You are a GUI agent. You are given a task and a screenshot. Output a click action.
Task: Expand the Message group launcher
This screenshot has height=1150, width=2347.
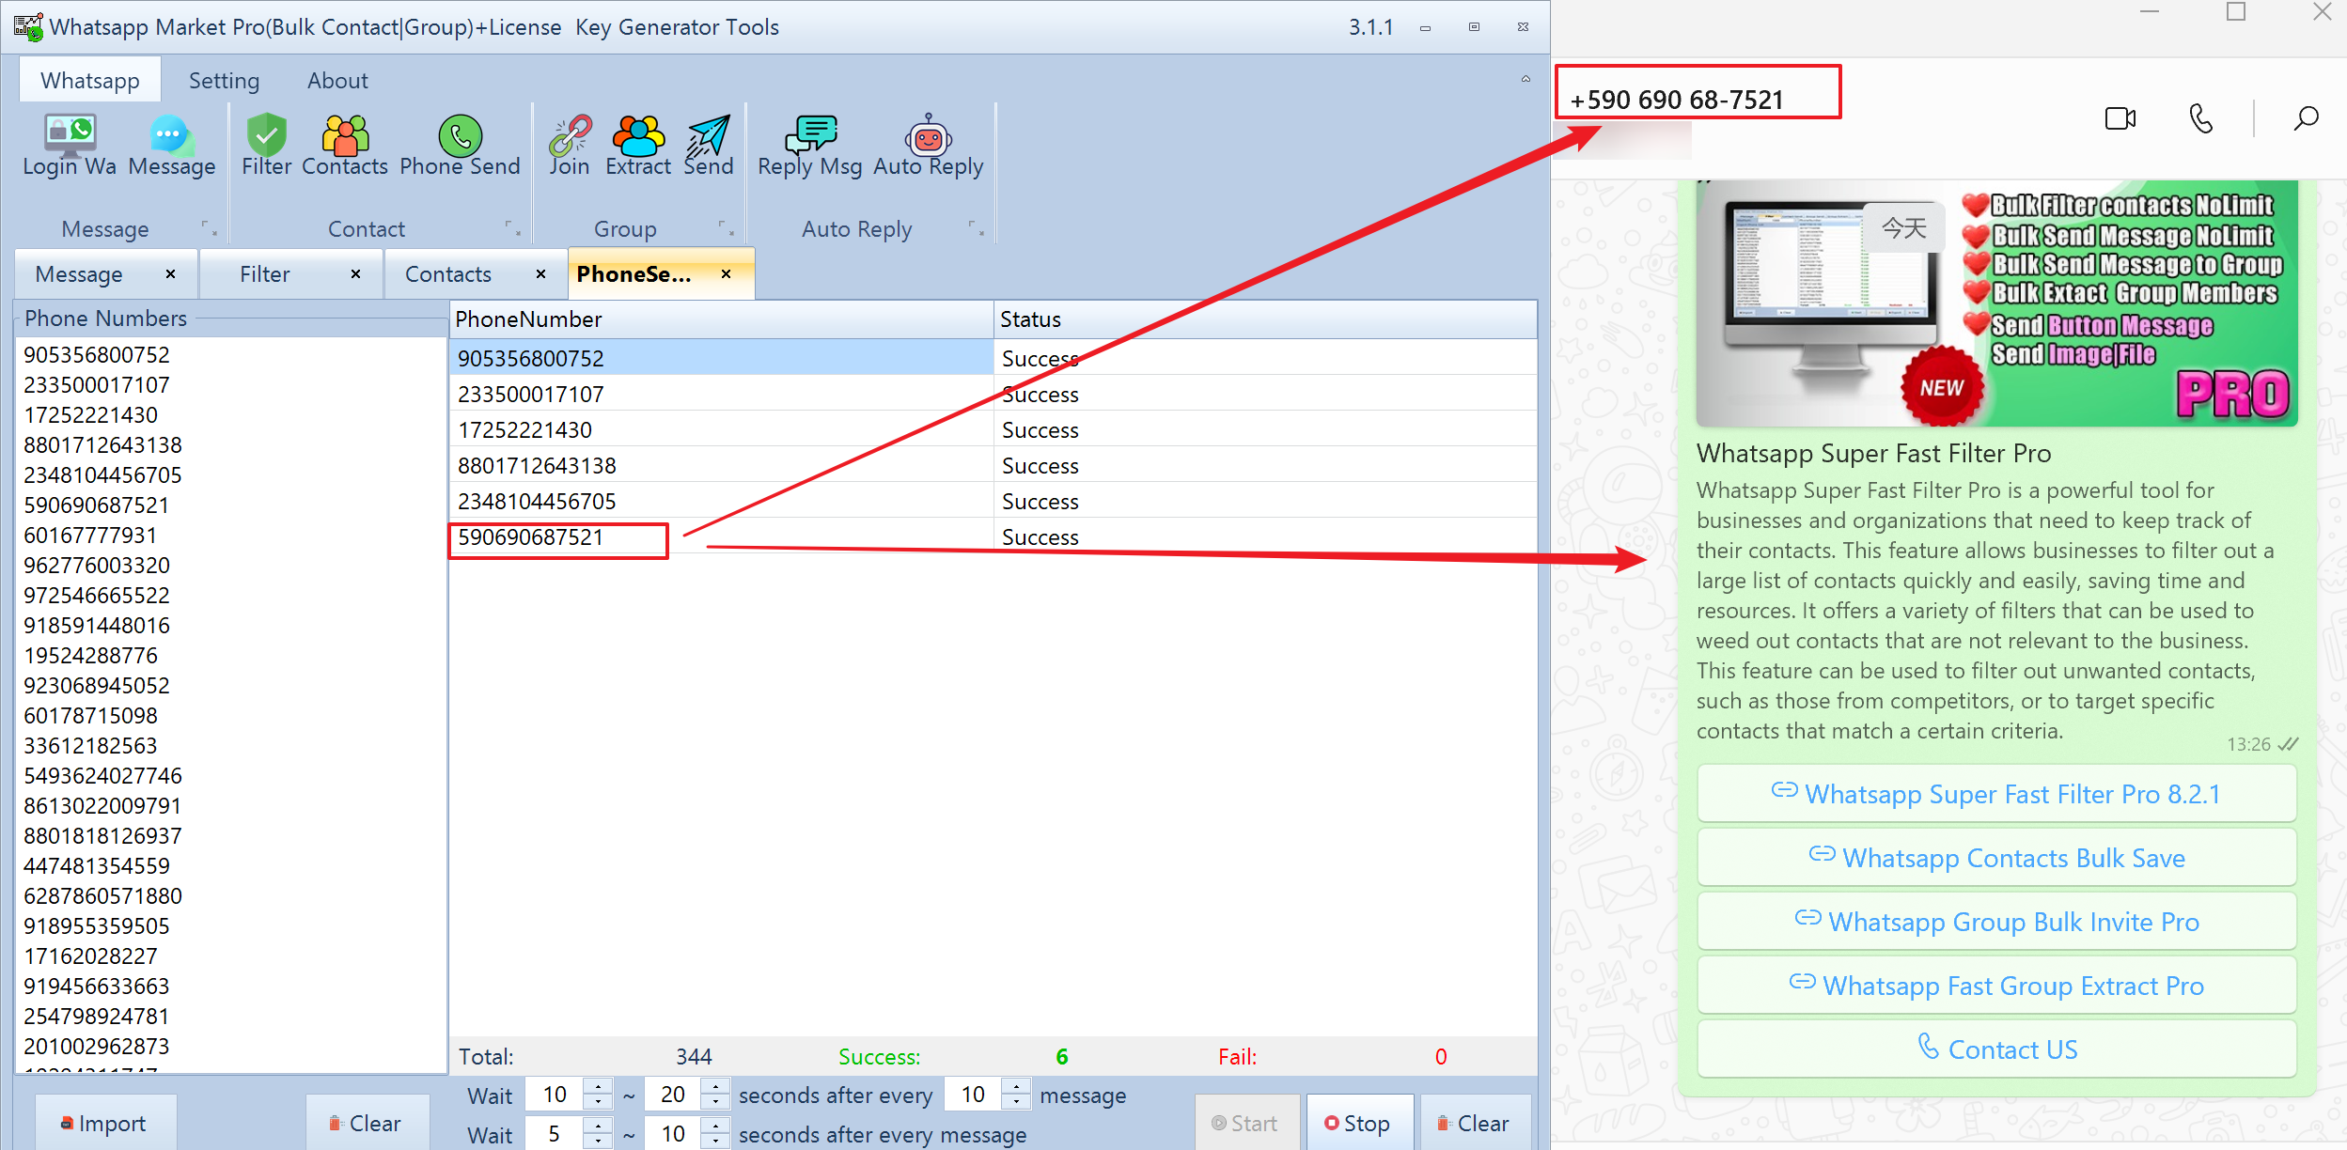(210, 228)
